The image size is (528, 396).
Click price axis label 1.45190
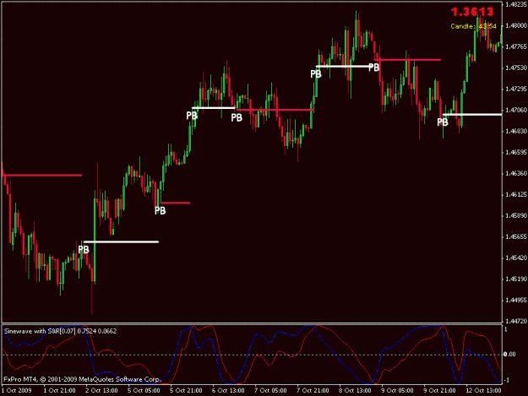click(516, 279)
